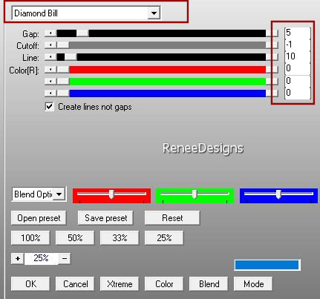Screen dimensions: 320x299
Task: Click the plus zoom button
Action: tap(18, 259)
